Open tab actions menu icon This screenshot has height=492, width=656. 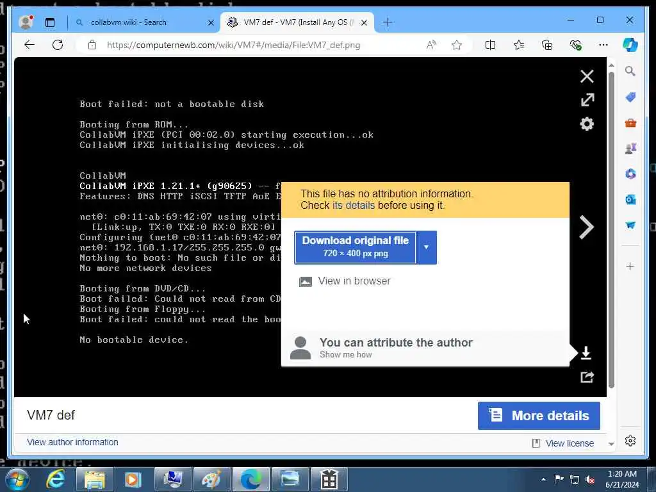50,22
